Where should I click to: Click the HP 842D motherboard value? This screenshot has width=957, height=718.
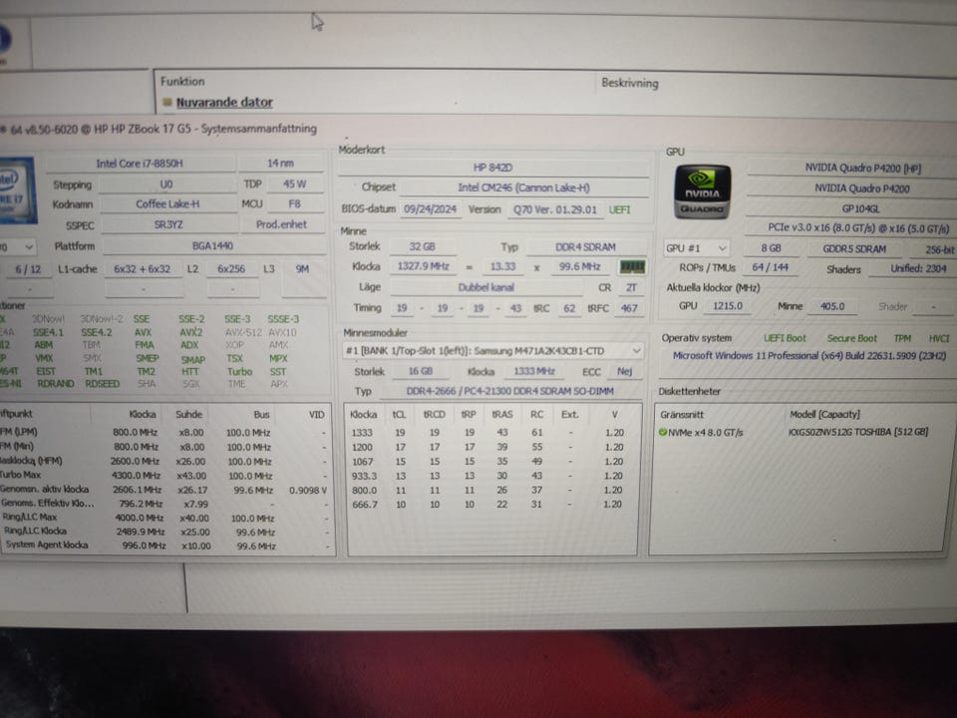point(492,168)
